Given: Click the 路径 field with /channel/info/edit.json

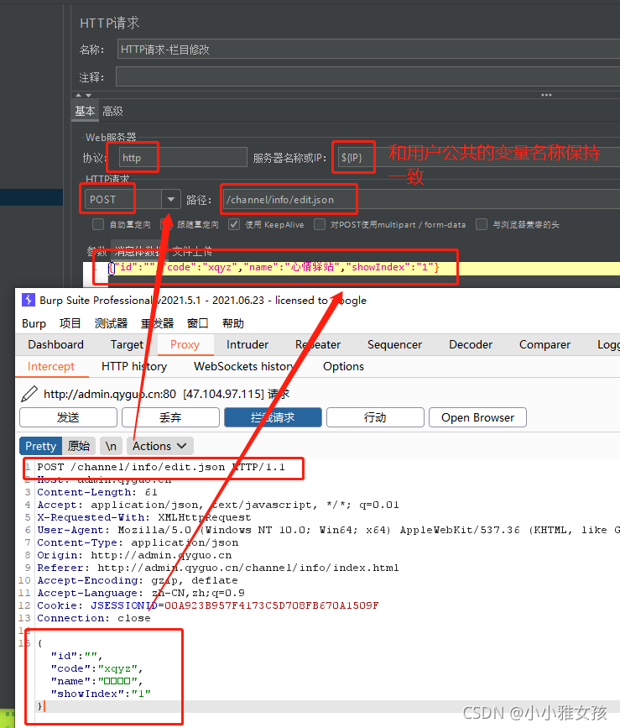Looking at the screenshot, I should (x=421, y=200).
